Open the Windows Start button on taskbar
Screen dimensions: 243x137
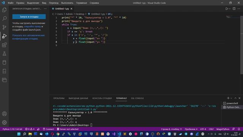19,134
